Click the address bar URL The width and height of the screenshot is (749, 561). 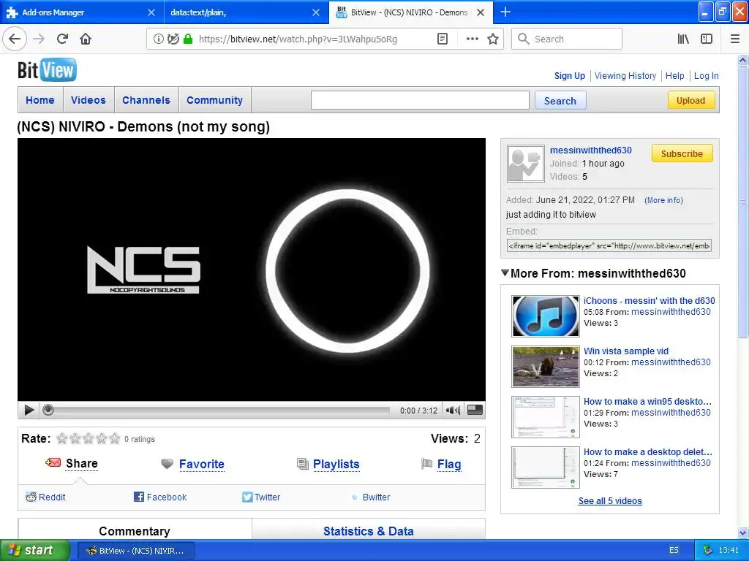tap(298, 39)
